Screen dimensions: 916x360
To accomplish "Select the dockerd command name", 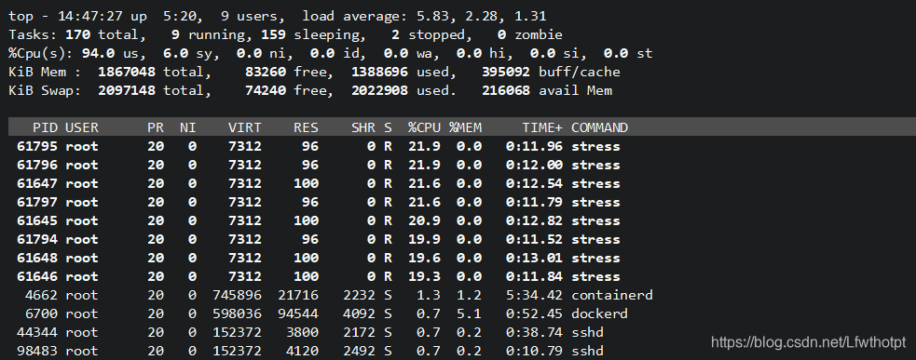I will [x=599, y=313].
